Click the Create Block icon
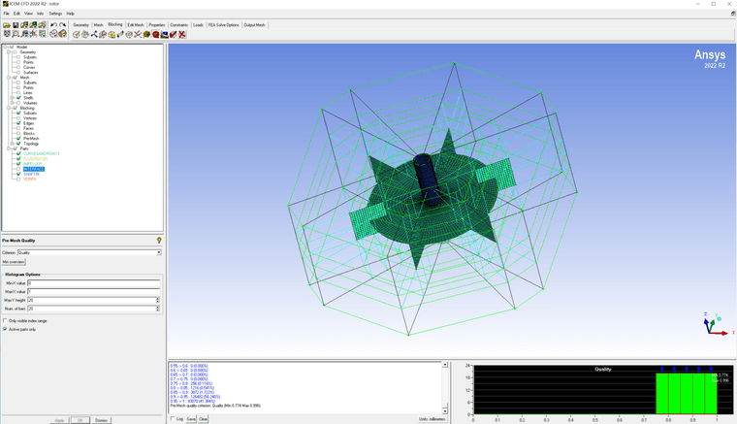The height and width of the screenshot is (424, 737). [77, 34]
